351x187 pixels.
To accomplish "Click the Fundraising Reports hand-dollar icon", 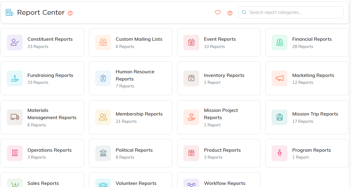I will coord(15,78).
